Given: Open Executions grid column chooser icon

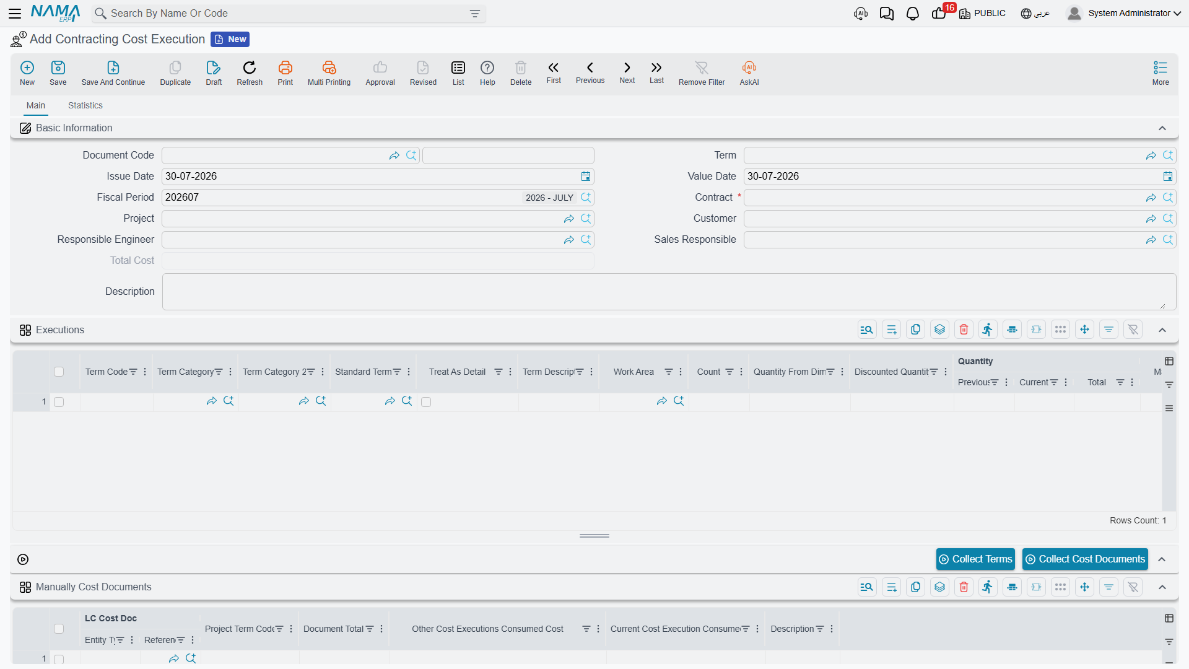Looking at the screenshot, I should [1169, 361].
